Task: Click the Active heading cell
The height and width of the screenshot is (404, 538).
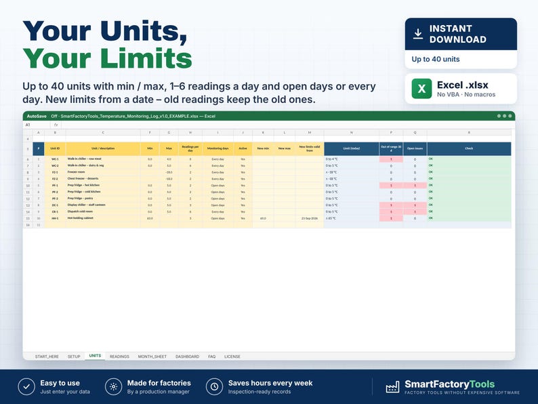Action: [243, 148]
